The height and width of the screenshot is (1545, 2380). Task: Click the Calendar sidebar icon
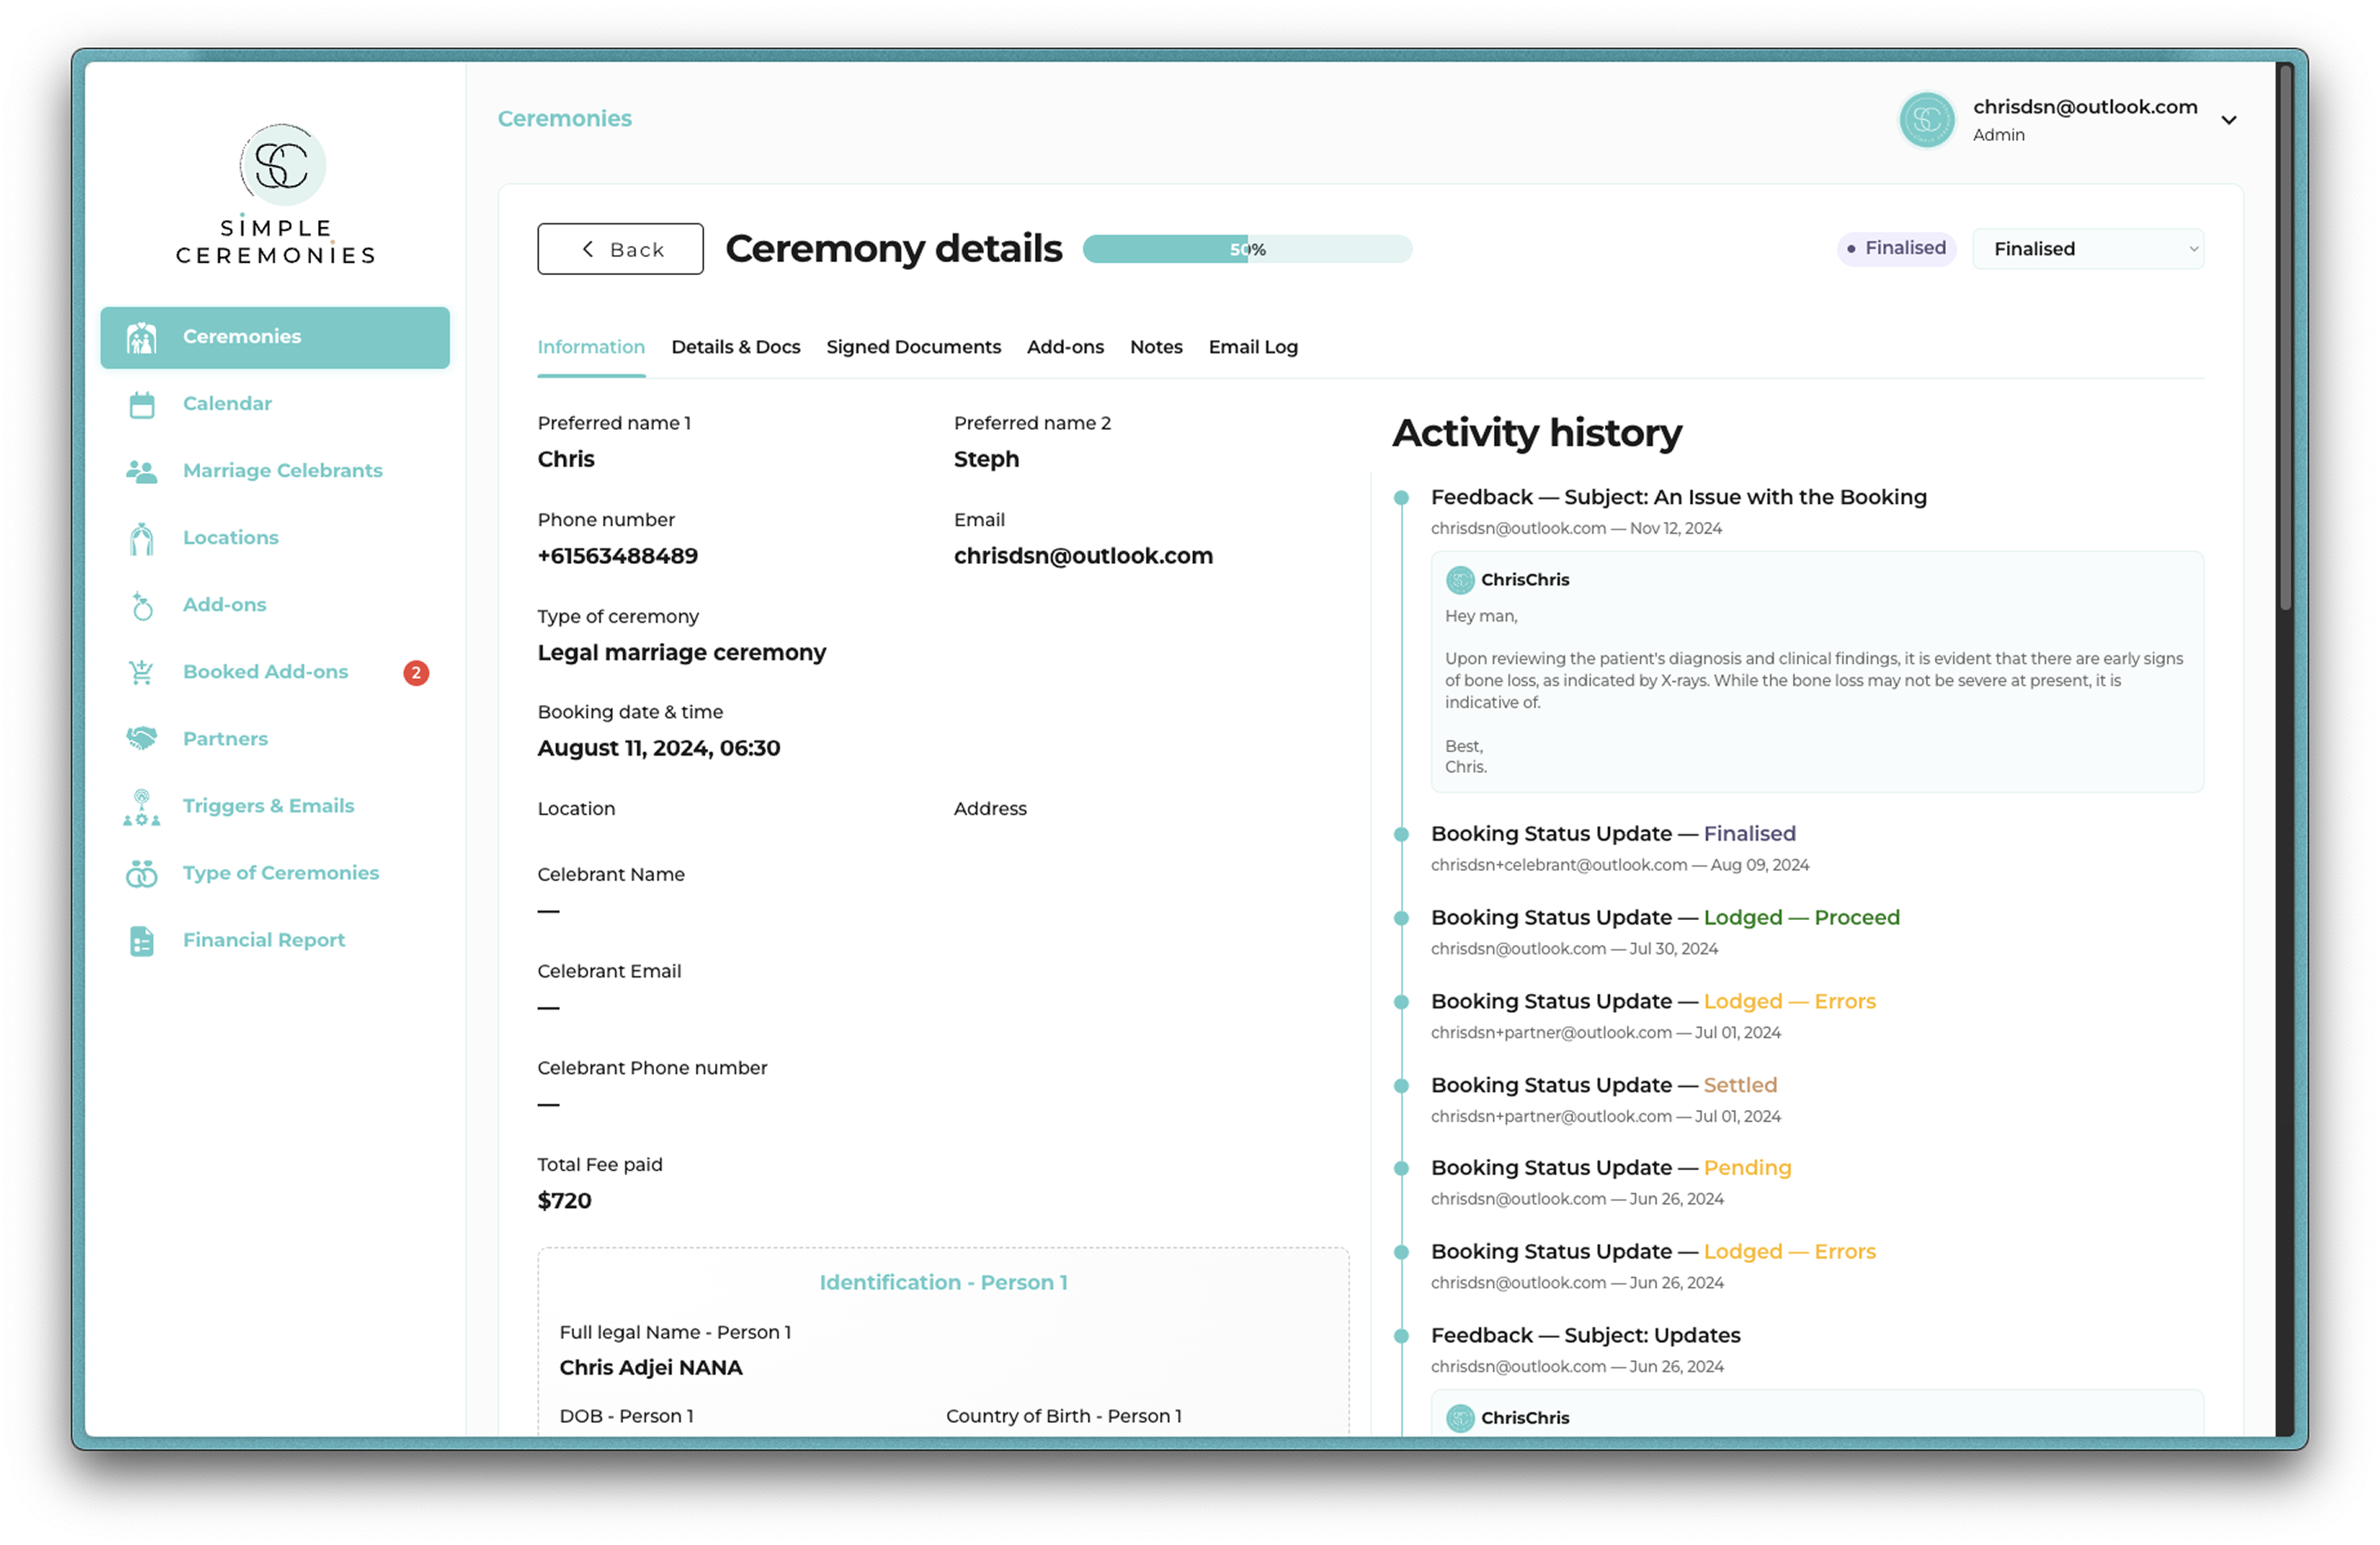tap(141, 404)
